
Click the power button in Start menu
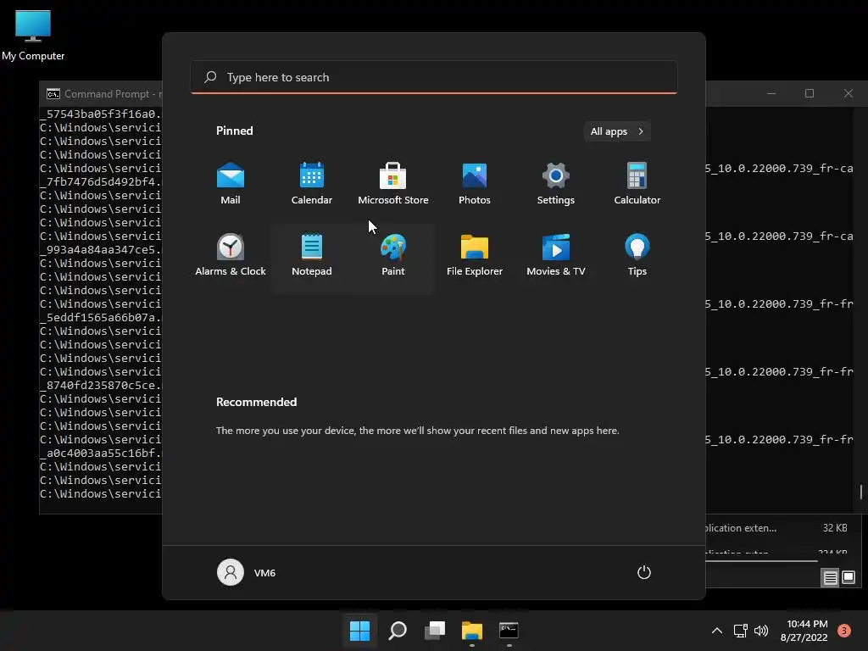(644, 572)
